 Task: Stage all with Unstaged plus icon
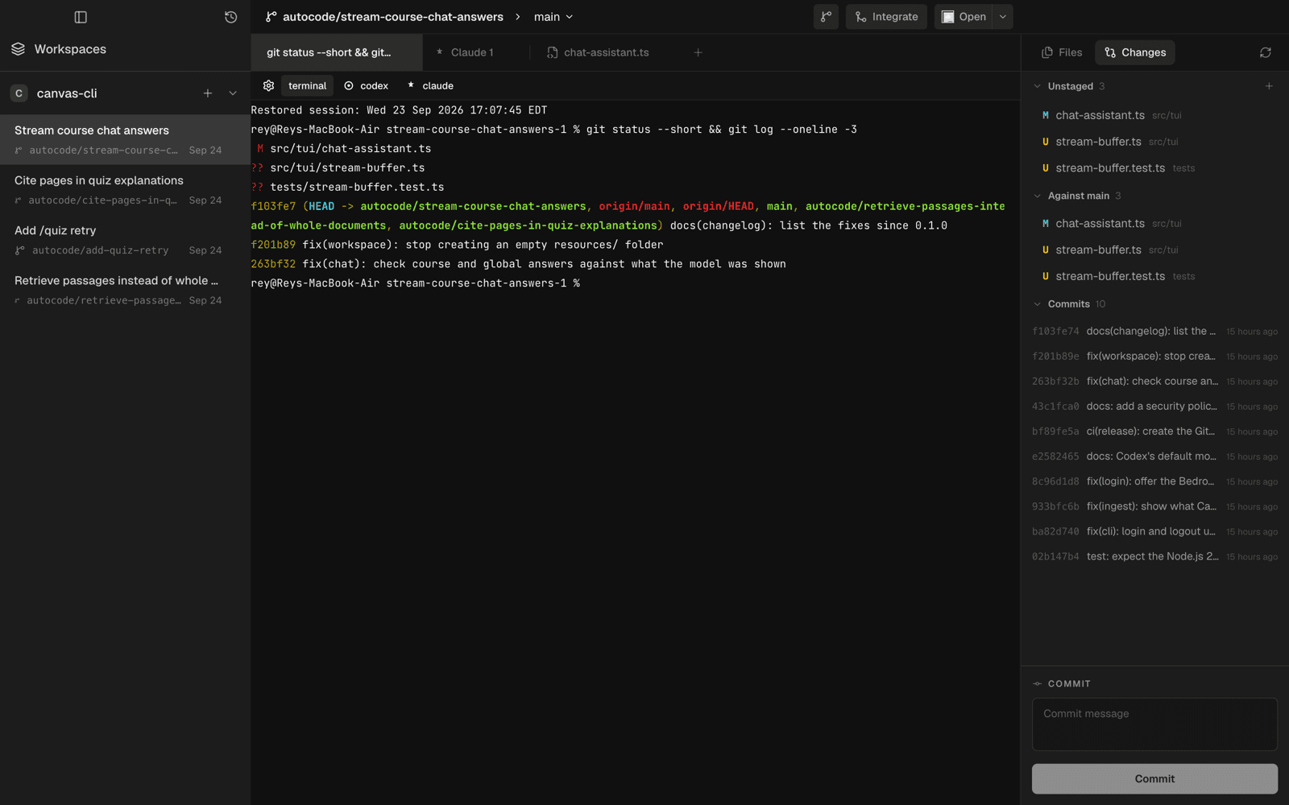(x=1269, y=86)
